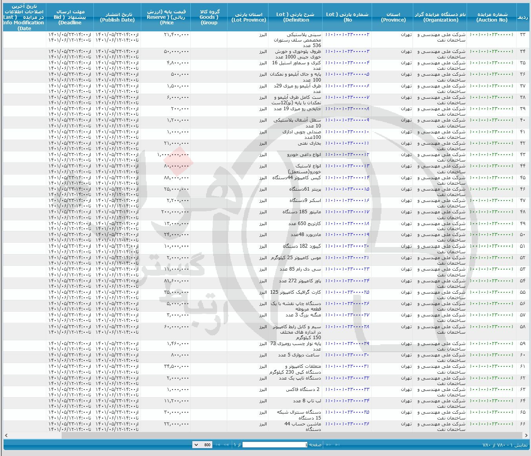Image resolution: width=531 pixels, height=456 pixels.
Task: Open lot number link for 'کیس کامپیوتر 44دستگاه'
Action: [x=347, y=178]
